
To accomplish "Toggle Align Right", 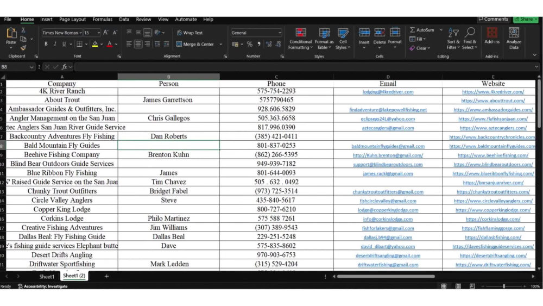I will 148,44.
